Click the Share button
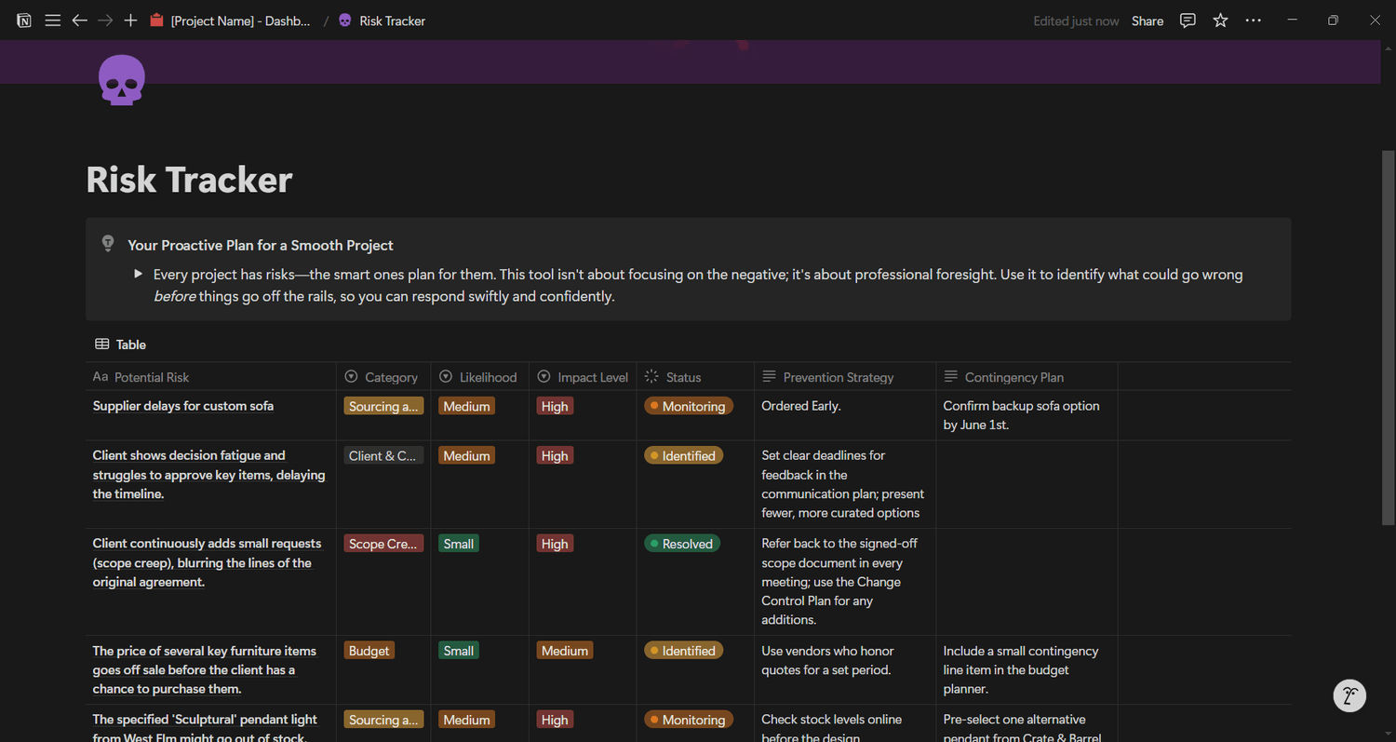 (x=1147, y=20)
